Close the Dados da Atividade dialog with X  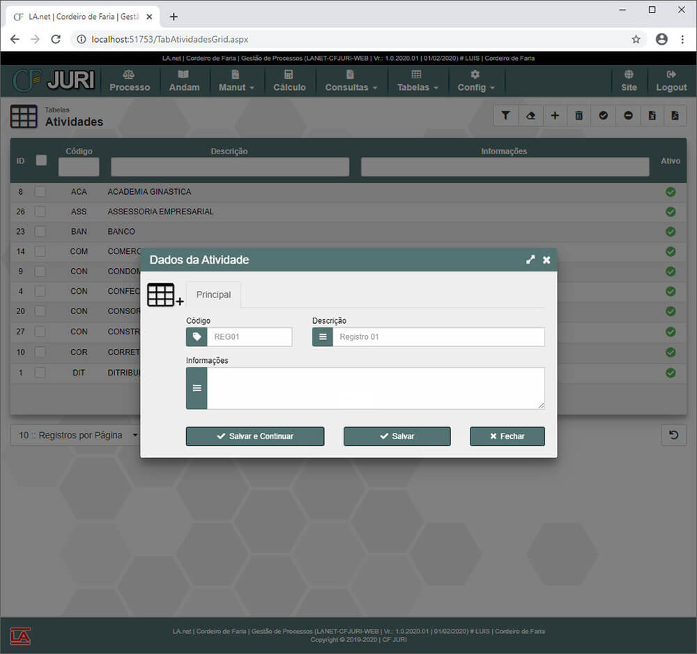coord(546,260)
